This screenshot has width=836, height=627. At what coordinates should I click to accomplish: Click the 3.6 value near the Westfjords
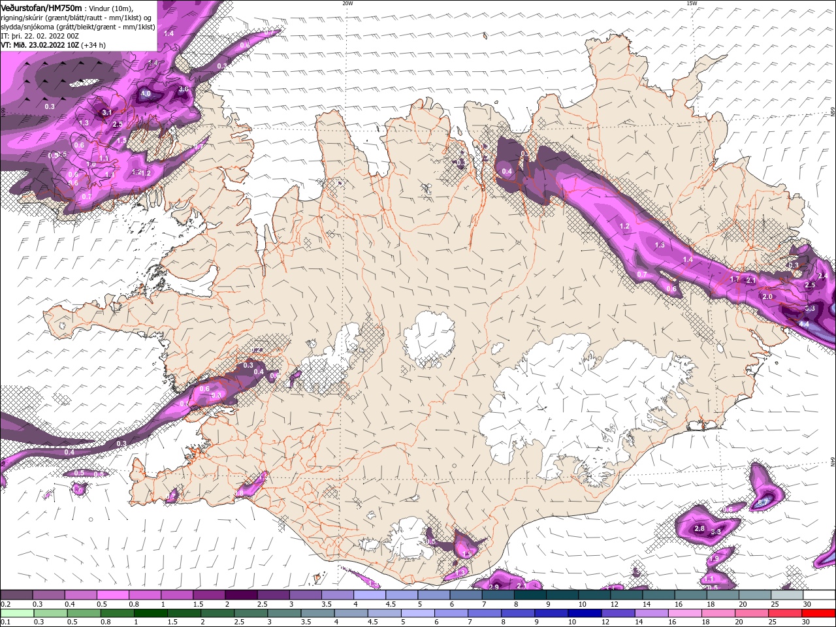[x=184, y=89]
